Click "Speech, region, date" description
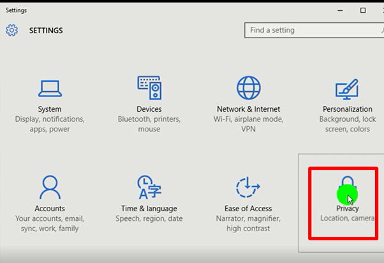Image resolution: width=384 pixels, height=263 pixels. (149, 219)
